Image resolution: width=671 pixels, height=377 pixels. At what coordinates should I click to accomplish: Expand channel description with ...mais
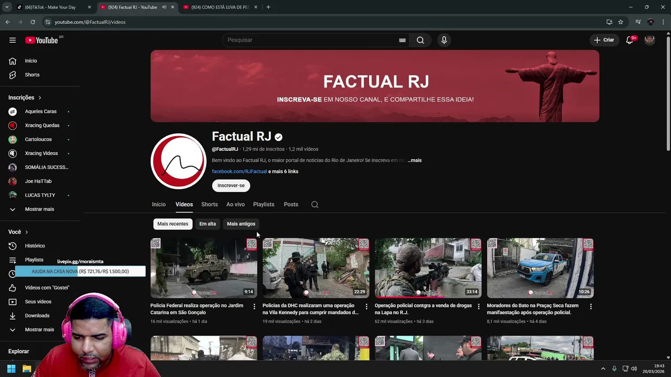415,160
